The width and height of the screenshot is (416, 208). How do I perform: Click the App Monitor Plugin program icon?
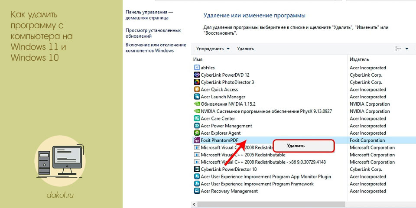[197, 176]
